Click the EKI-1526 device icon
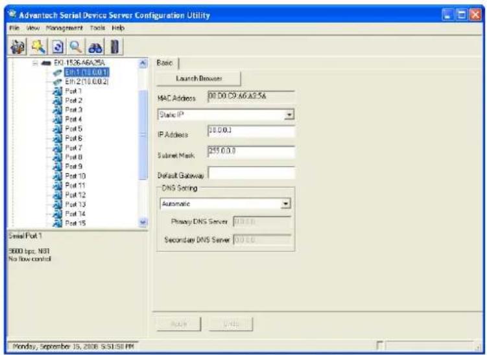Screen dimensions: 487x355 tap(46, 63)
